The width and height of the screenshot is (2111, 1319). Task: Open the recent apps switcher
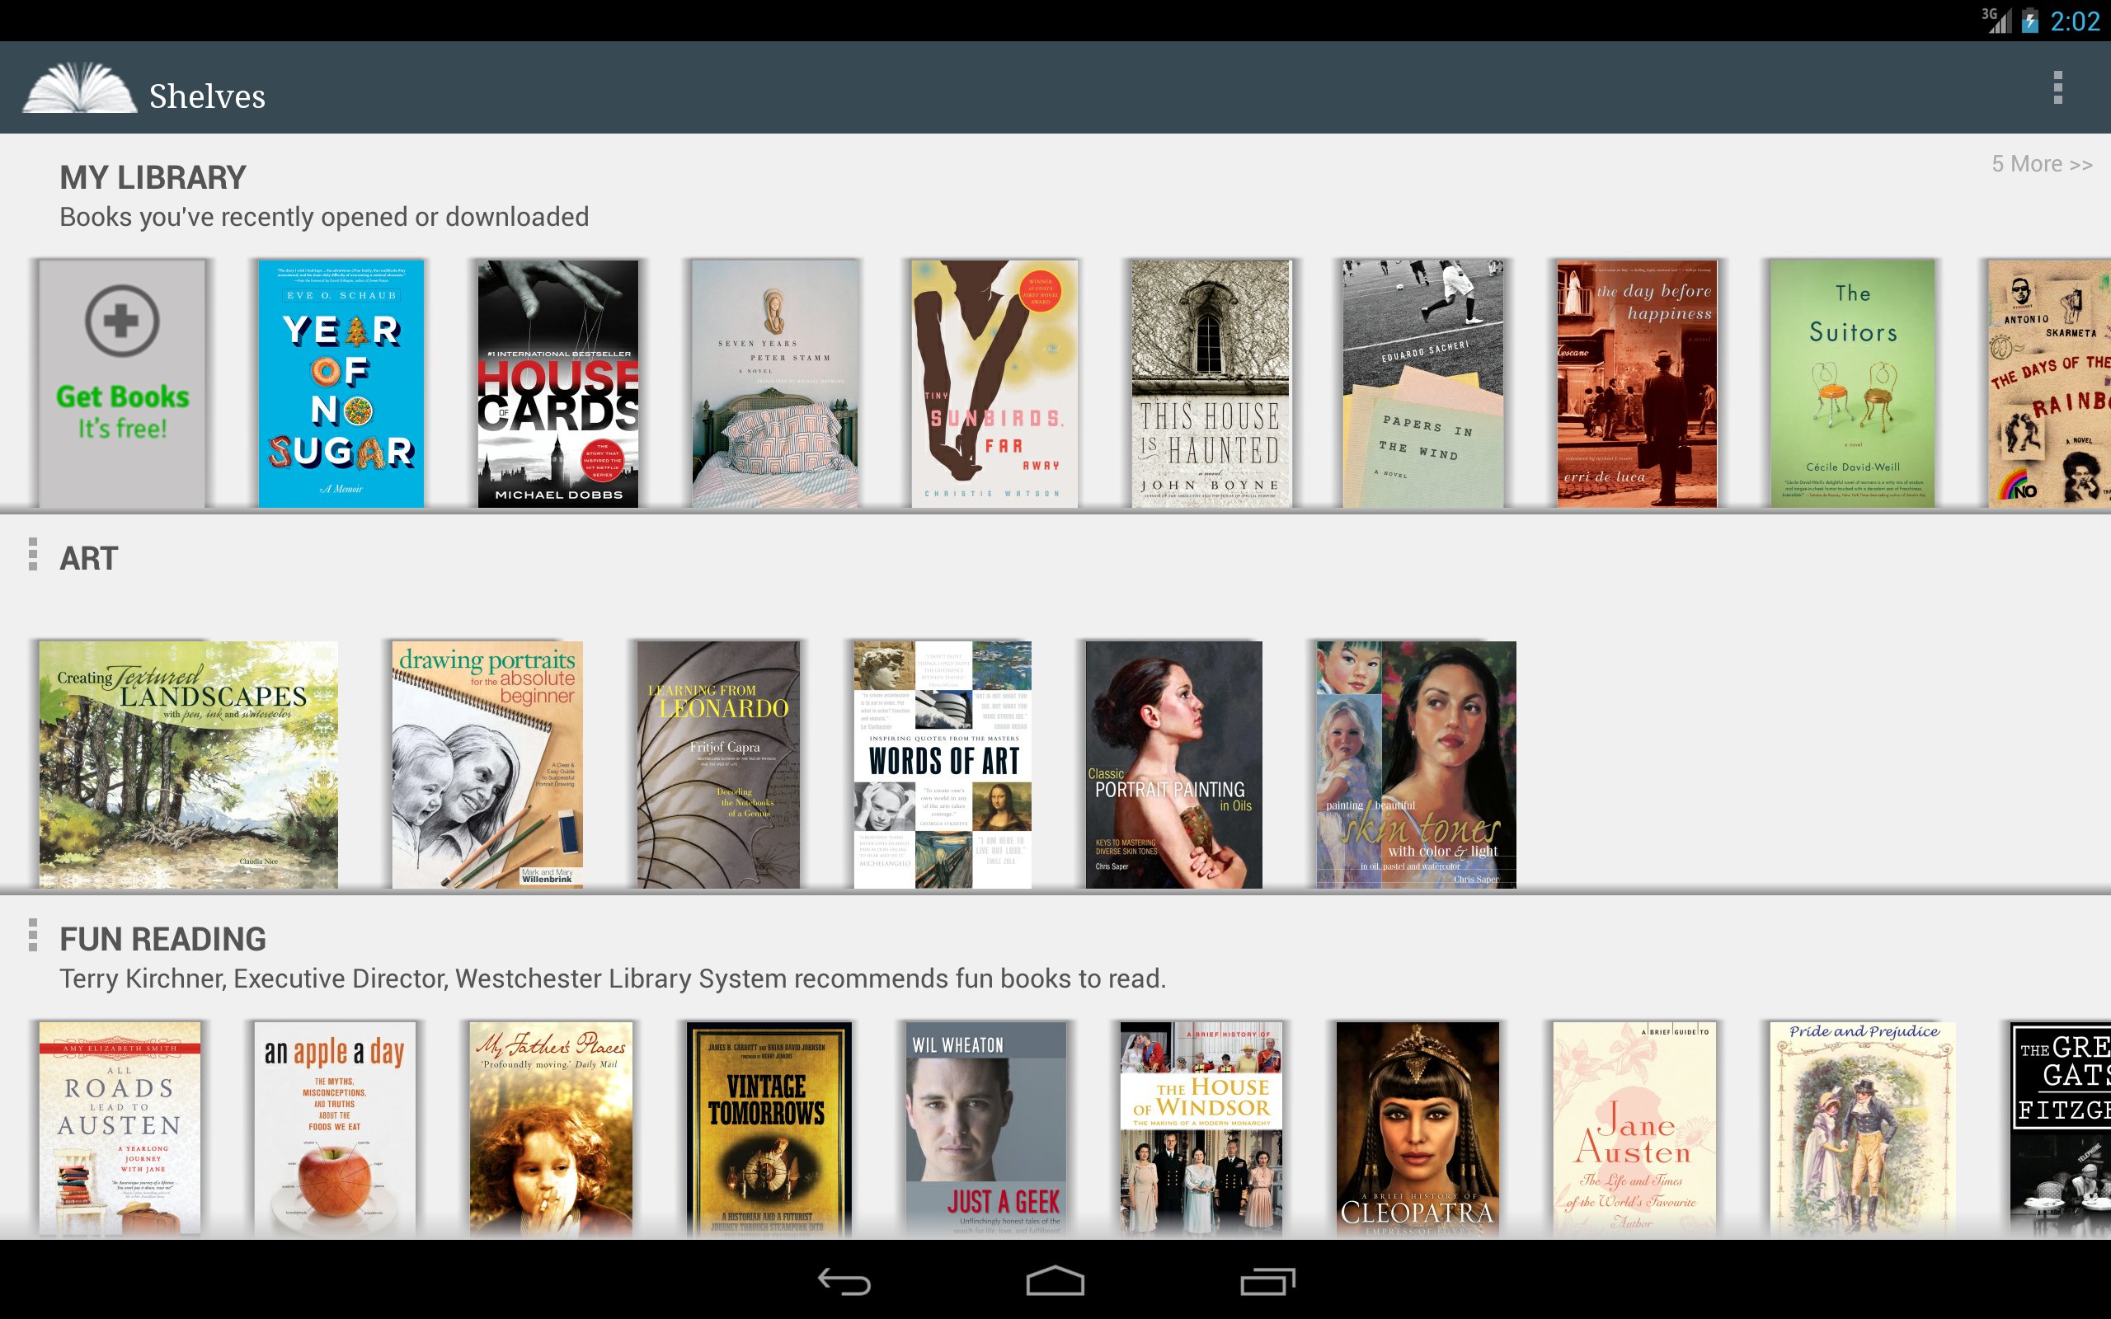pyautogui.click(x=1267, y=1280)
